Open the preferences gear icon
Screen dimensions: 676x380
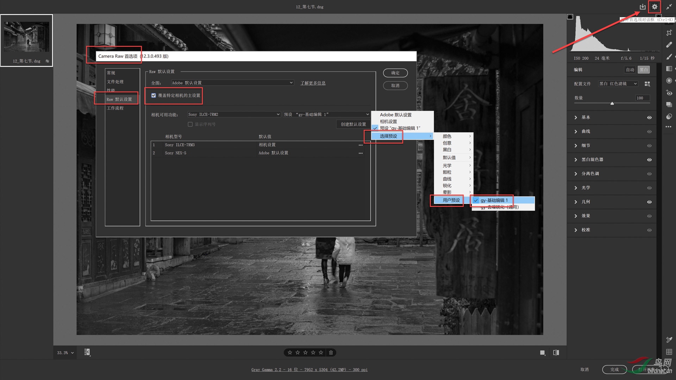tap(654, 7)
